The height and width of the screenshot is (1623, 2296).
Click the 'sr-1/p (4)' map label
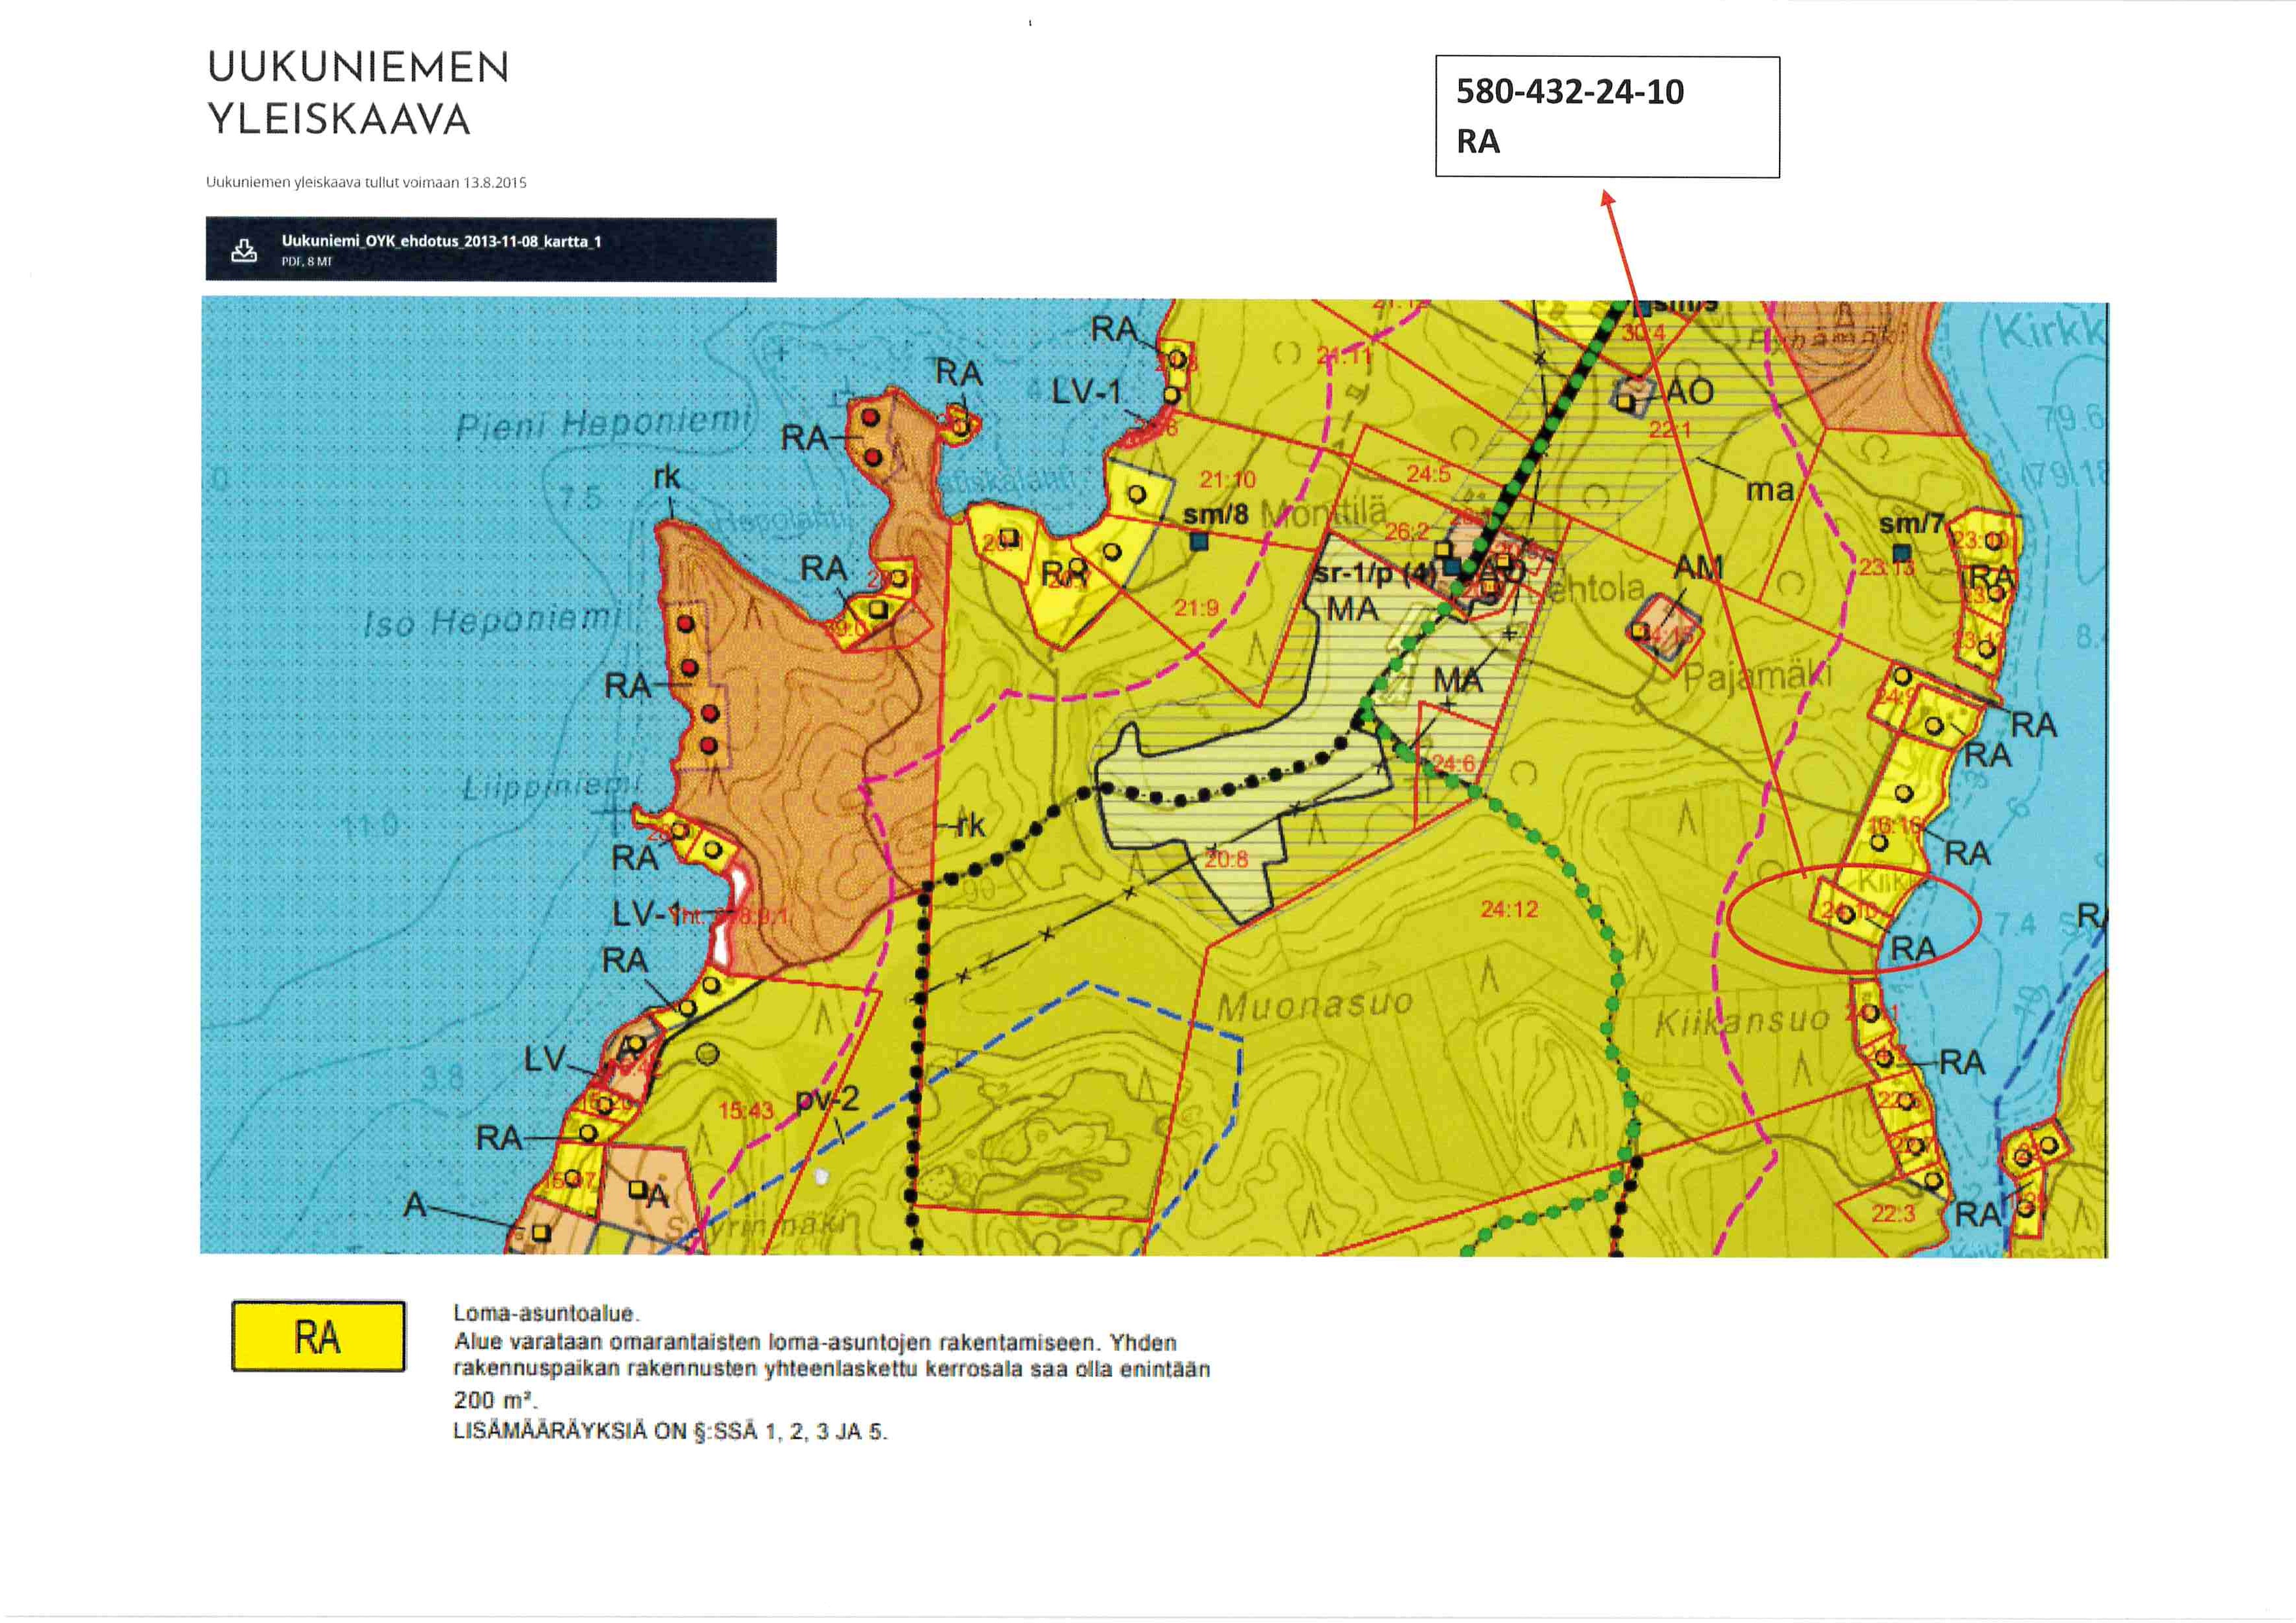click(1374, 574)
